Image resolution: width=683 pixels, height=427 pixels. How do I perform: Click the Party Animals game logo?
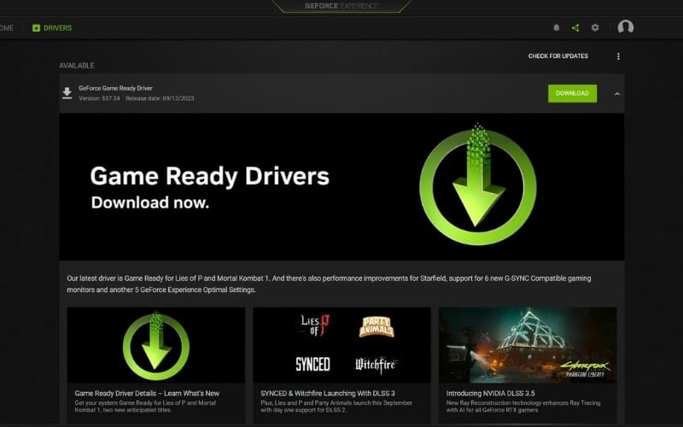[x=377, y=327]
